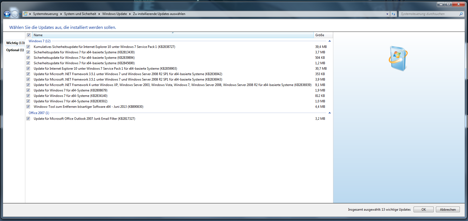Uncheck the .NET Framework 4 update KB2836939
This screenshot has width=468, height=221.
[x=28, y=85]
